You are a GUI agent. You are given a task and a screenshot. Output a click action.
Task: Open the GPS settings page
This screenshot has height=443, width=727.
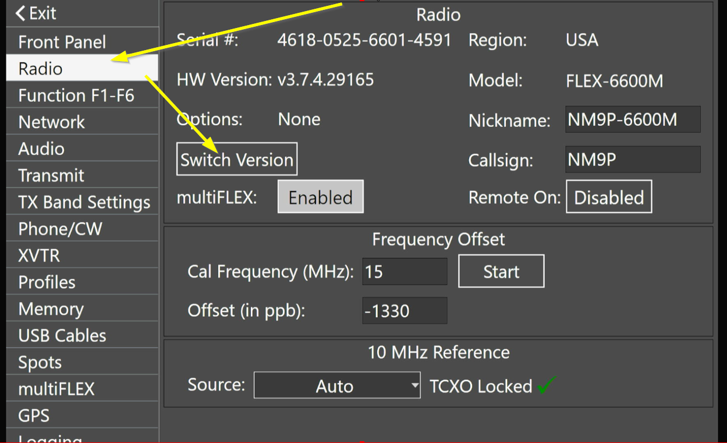[x=82, y=416]
